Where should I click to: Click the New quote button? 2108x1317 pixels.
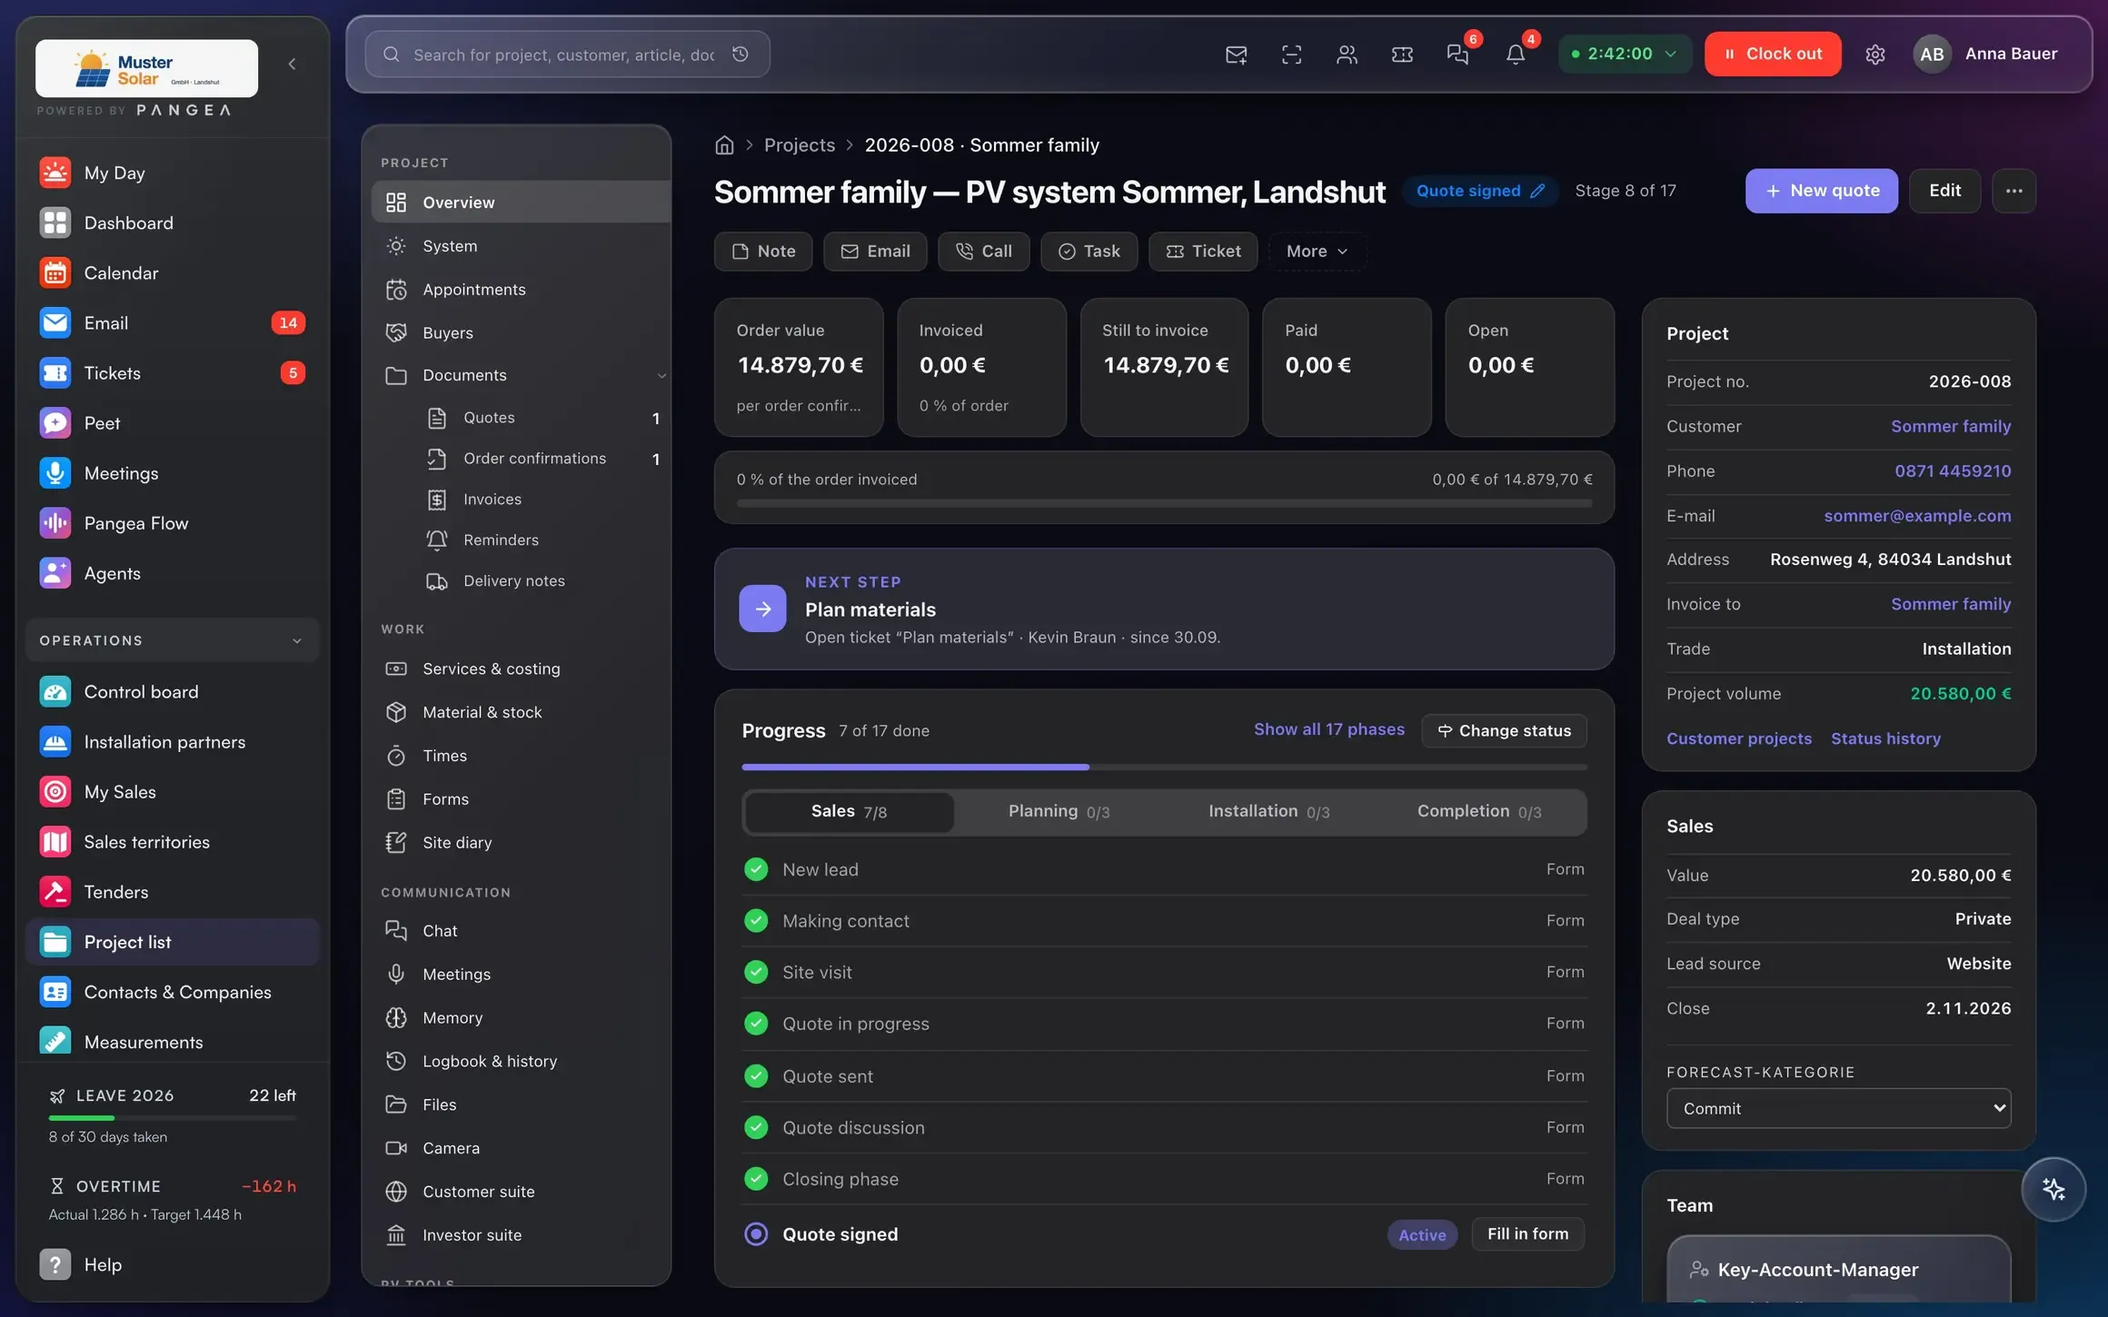pyautogui.click(x=1821, y=191)
